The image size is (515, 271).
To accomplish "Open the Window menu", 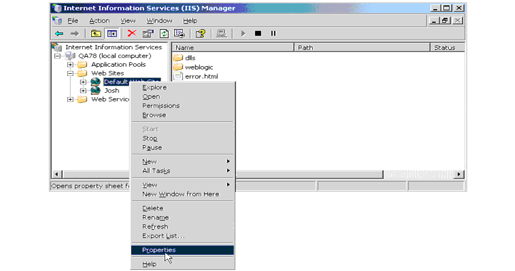I will pyautogui.click(x=159, y=21).
